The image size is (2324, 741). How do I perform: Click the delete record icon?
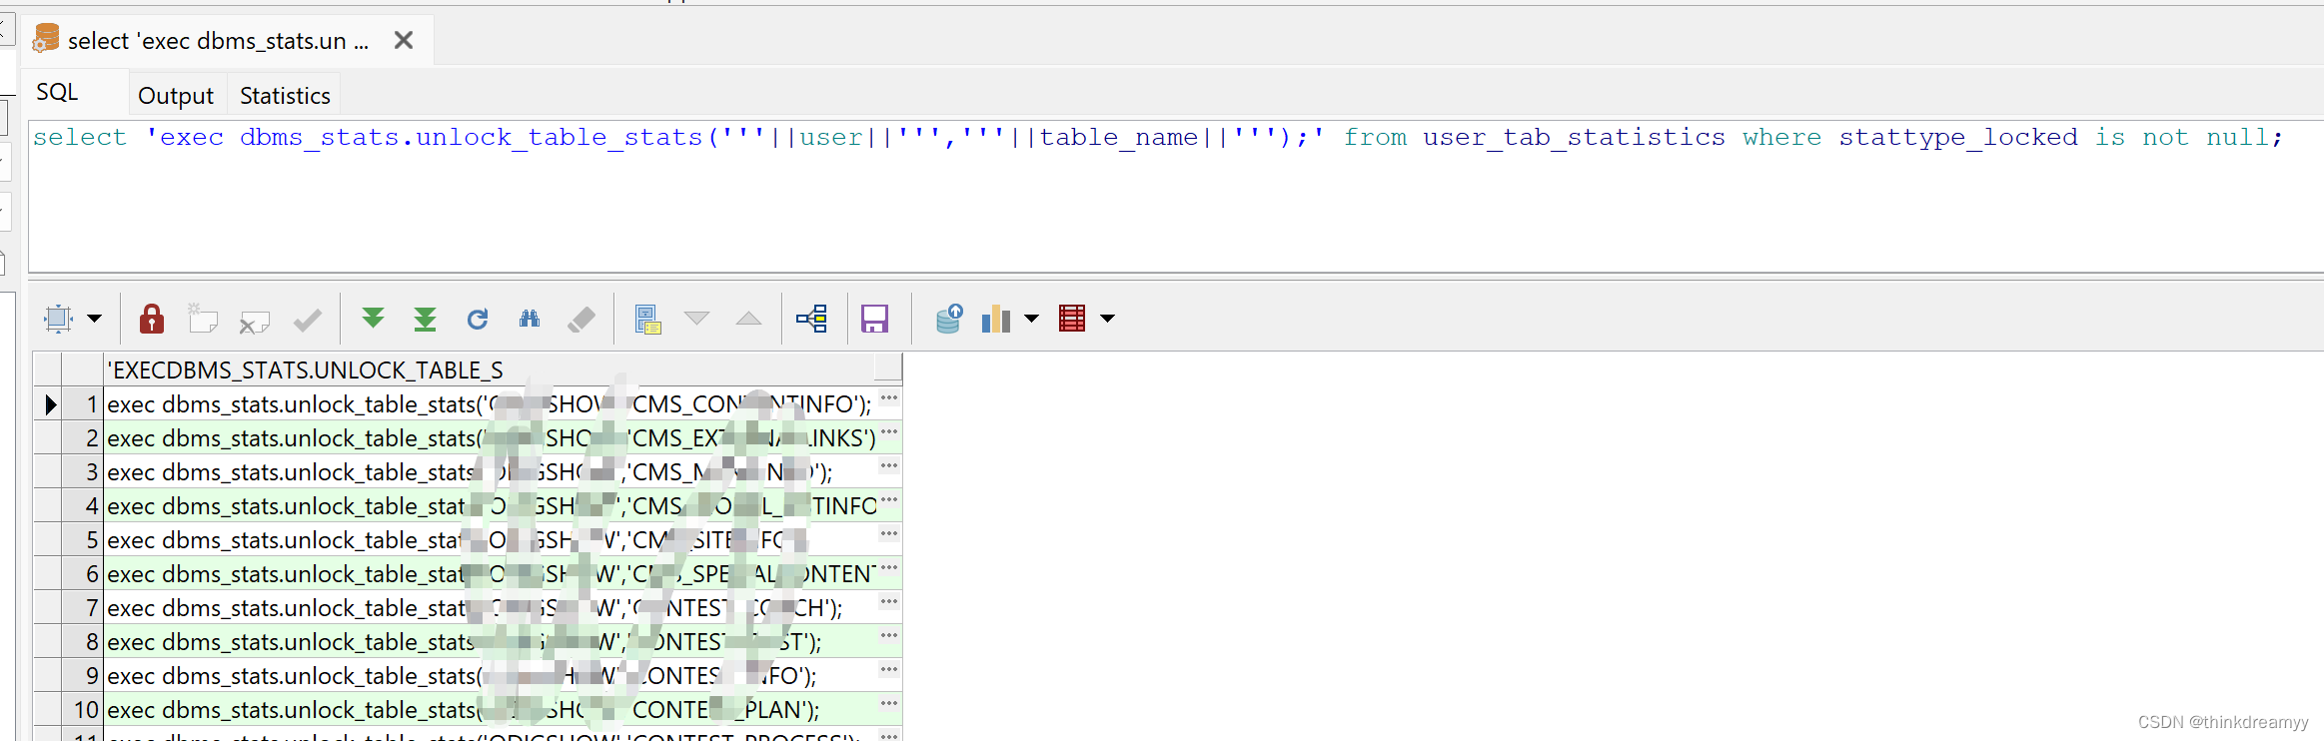click(x=255, y=321)
